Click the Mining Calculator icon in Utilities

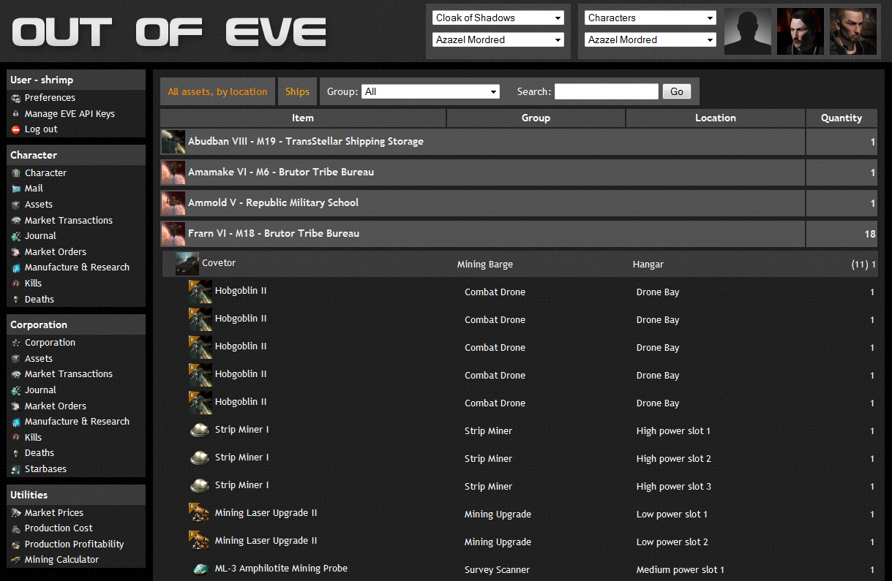coord(16,560)
